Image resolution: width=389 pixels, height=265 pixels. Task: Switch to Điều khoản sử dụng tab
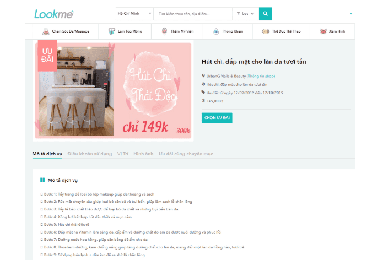point(90,154)
